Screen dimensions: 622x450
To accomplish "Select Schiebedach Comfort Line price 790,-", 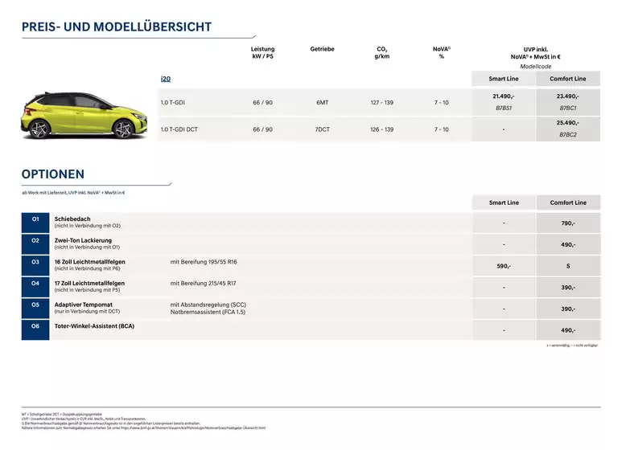I will click(x=567, y=223).
